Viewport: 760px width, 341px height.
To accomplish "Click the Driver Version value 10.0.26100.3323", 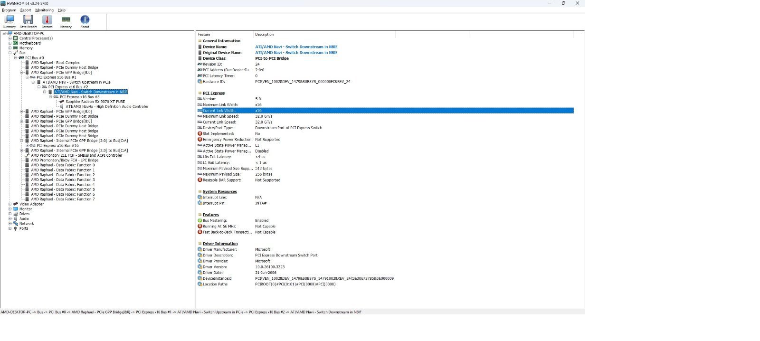I will (270, 267).
